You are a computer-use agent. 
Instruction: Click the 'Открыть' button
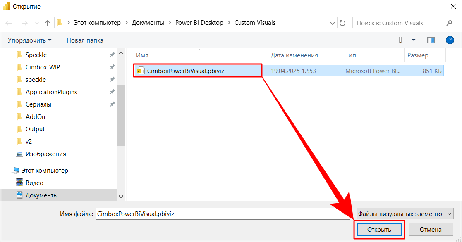379,229
